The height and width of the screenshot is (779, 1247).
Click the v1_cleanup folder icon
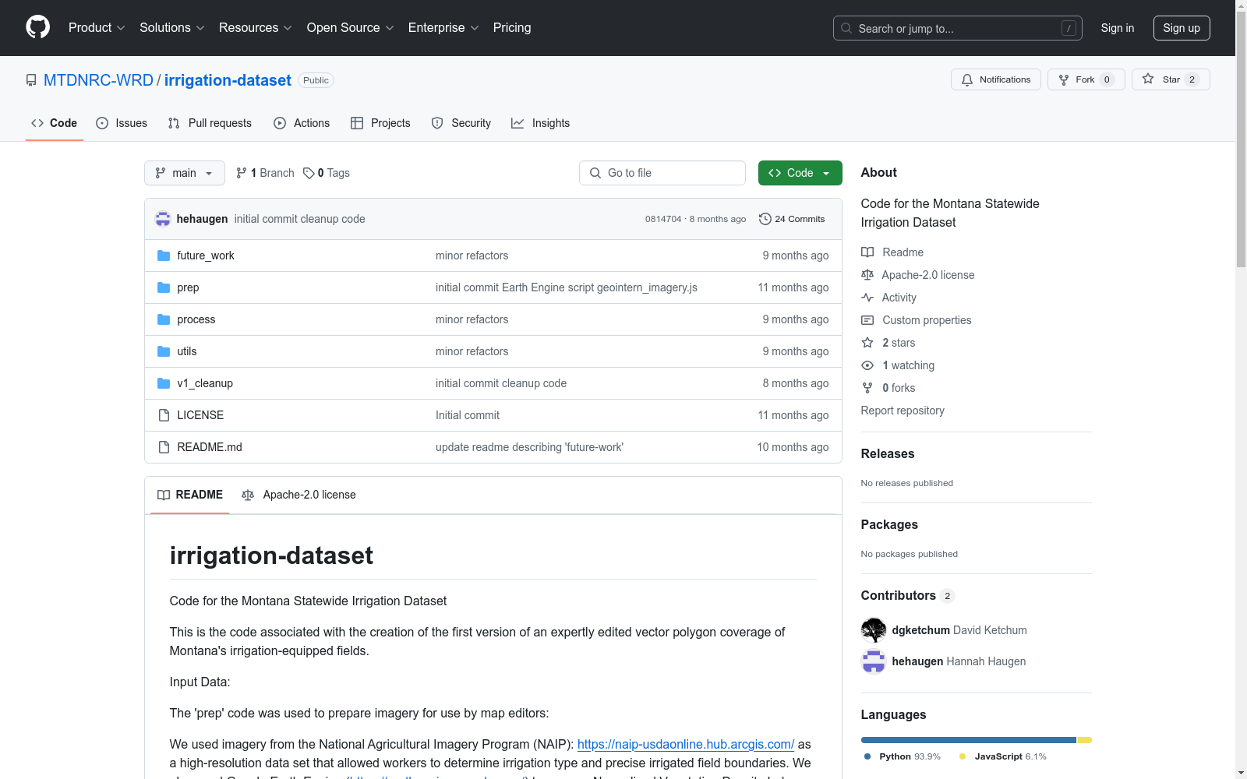tap(164, 383)
